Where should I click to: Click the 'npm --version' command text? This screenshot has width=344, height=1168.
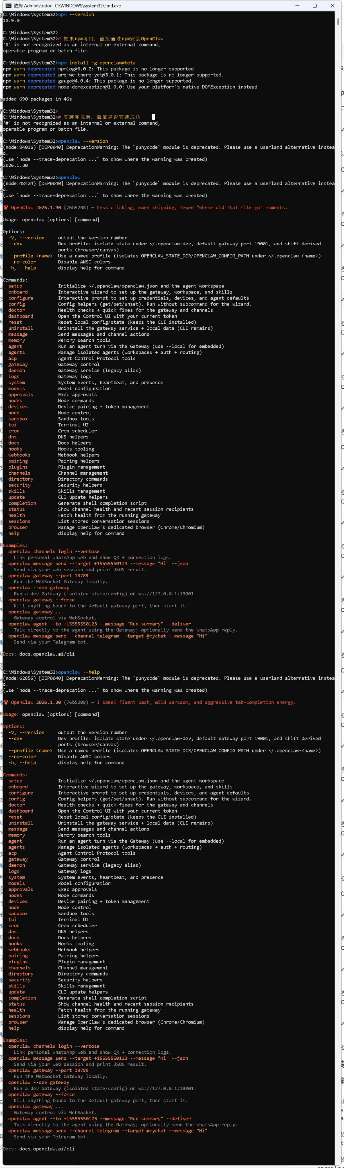(76, 15)
